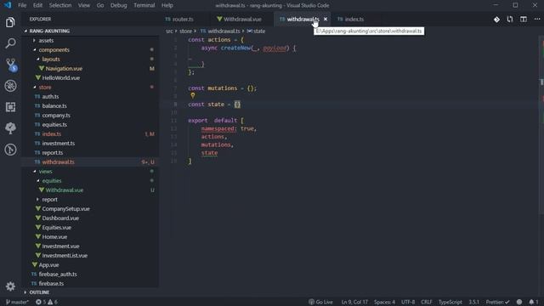The width and height of the screenshot is (544, 306).
Task: Collapse the equities folder
Action: point(51,181)
